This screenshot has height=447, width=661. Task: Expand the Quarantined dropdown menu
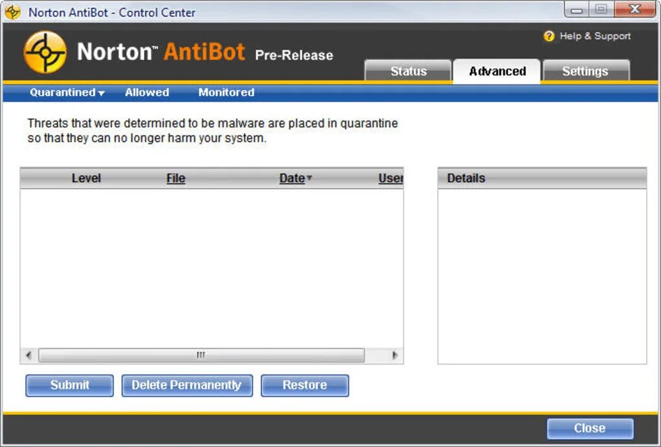pyautogui.click(x=67, y=92)
